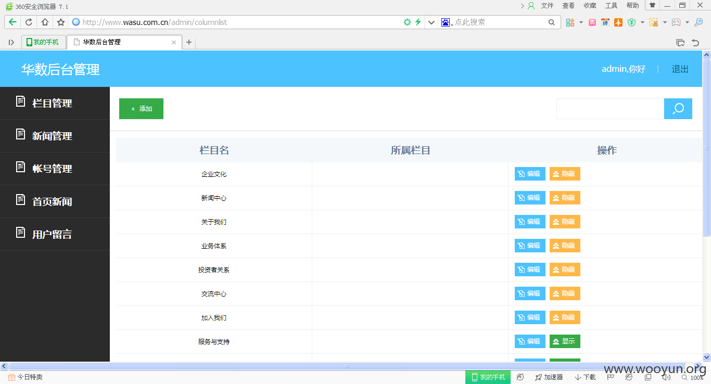Click the orange airplane extension icon
711x384 pixels.
click(618, 22)
